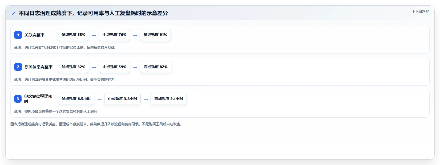This screenshot has width=440, height=165.
Task: Click the arrow between 32% and 59%
Action: [94, 67]
